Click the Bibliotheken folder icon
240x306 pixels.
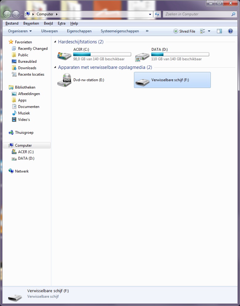(x=11, y=87)
